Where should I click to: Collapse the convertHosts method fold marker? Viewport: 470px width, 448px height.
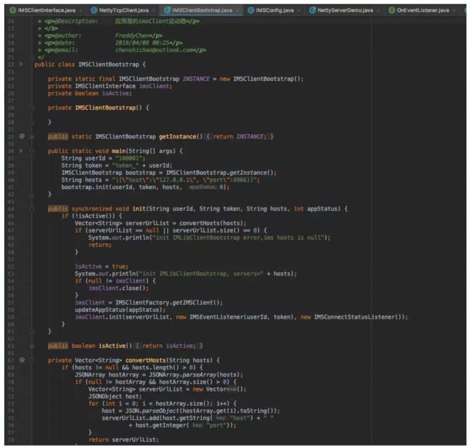[32, 361]
